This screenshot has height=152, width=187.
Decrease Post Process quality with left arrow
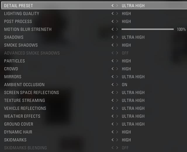tap(112, 21)
